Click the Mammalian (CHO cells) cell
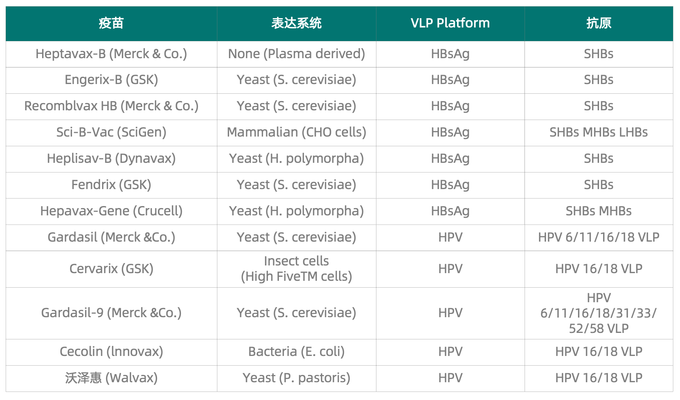 pyautogui.click(x=296, y=133)
